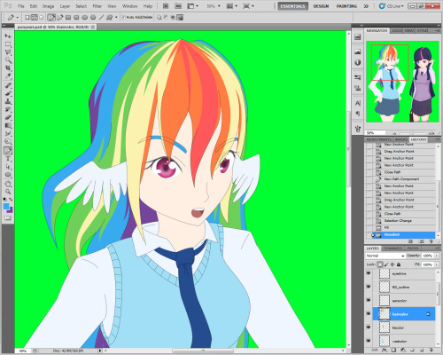Viewport: 443px width, 355px height.
Task: Select the Design workspace
Action: (321, 6)
